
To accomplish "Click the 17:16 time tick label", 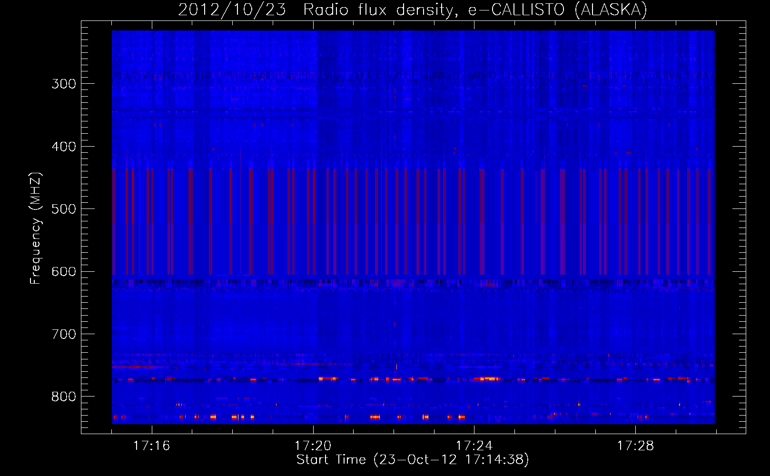I will point(151,446).
